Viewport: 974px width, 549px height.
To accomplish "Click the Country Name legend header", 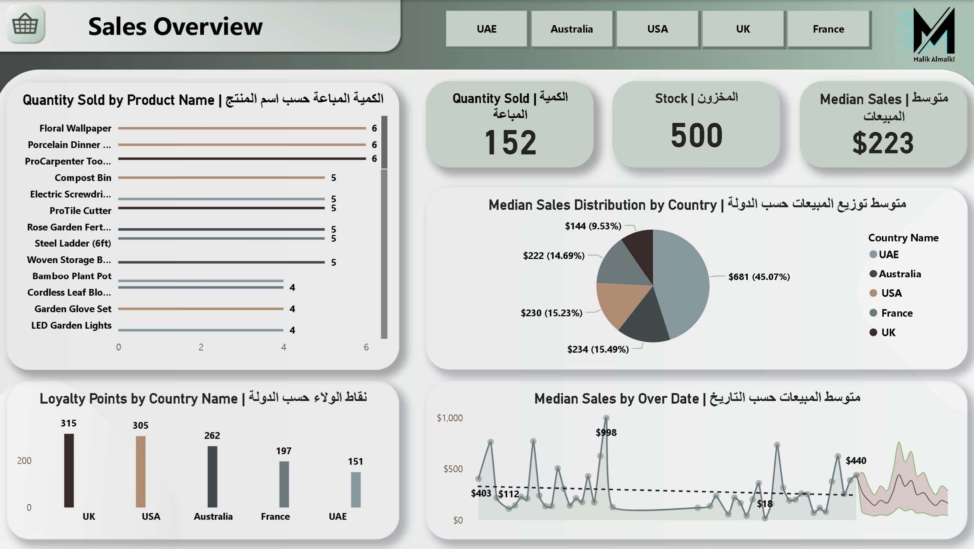I will pyautogui.click(x=903, y=238).
